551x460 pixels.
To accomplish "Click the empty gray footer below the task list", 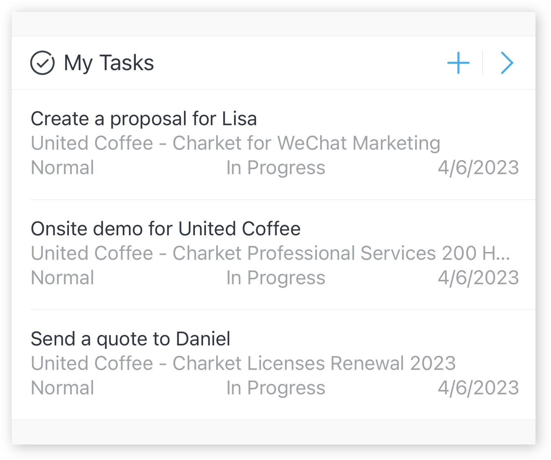I will tap(273, 432).
